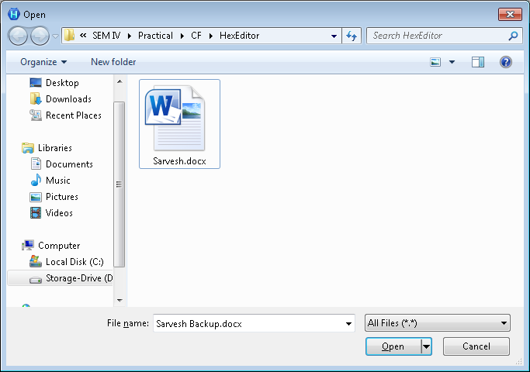Click the Refresh button beside address bar
The height and width of the screenshot is (372, 530).
352,36
